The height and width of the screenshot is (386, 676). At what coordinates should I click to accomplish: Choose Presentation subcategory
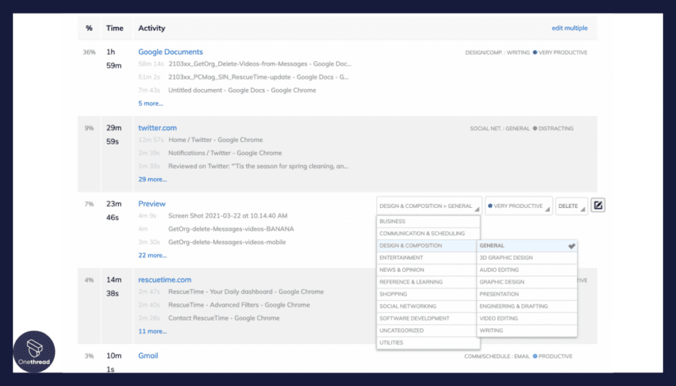point(527,294)
